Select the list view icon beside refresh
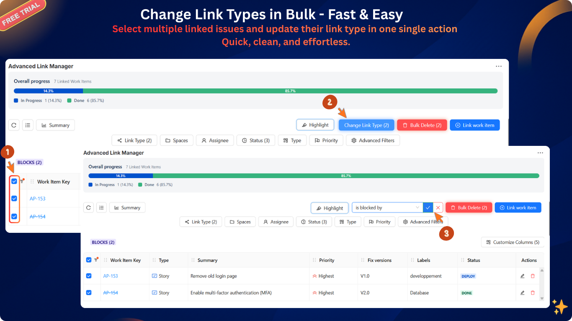 (101, 207)
